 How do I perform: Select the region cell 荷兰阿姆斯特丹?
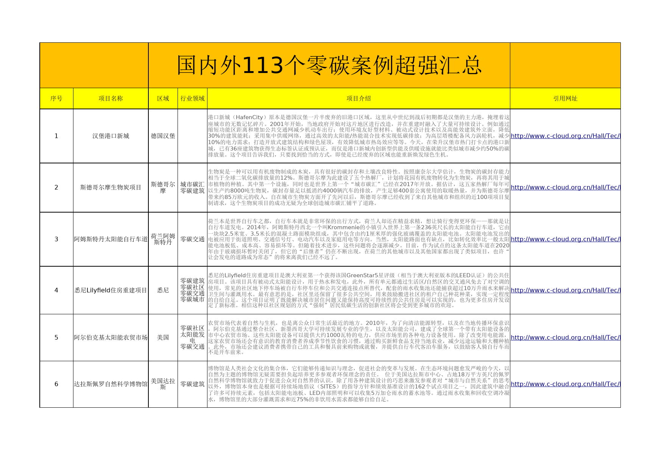click(x=163, y=239)
